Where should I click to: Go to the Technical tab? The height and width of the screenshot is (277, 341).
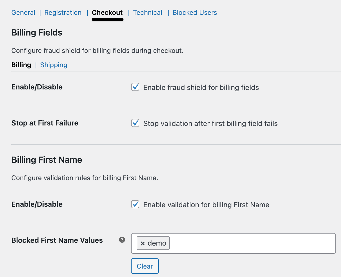tap(148, 13)
